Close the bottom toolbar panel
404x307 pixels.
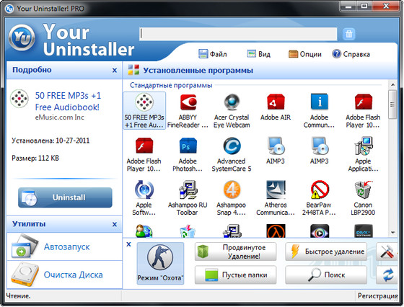pyautogui.click(x=129, y=244)
